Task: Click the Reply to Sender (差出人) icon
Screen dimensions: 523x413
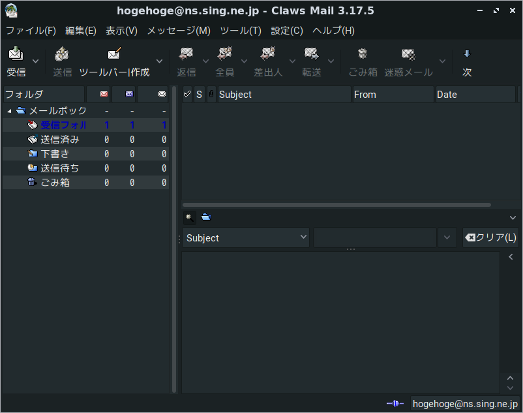Action: pos(268,54)
